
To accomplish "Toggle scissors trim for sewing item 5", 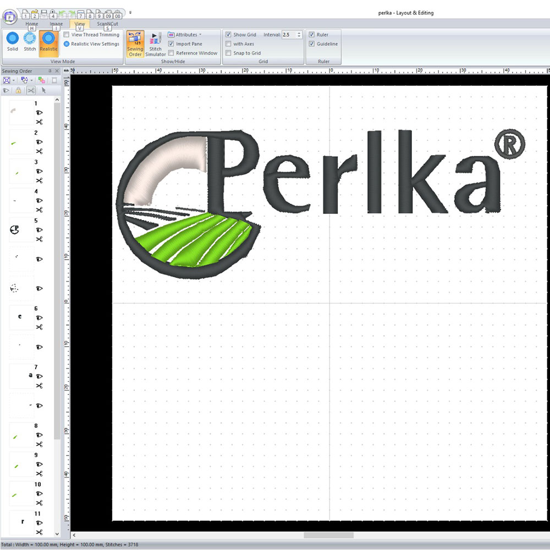I will tap(39, 239).
